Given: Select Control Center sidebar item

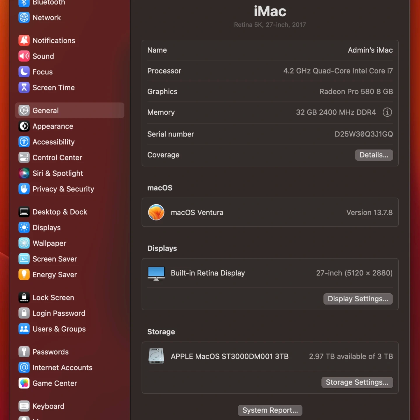Looking at the screenshot, I should tap(57, 157).
